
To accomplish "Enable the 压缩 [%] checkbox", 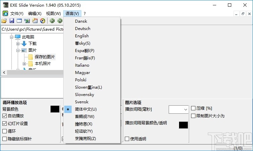I will 193,108.
